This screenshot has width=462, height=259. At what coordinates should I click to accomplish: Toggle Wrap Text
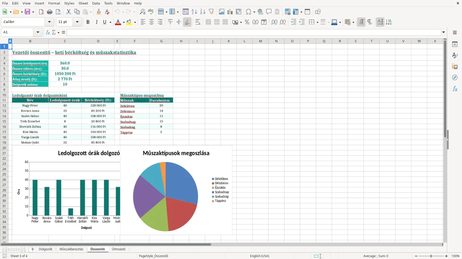[x=198, y=22]
